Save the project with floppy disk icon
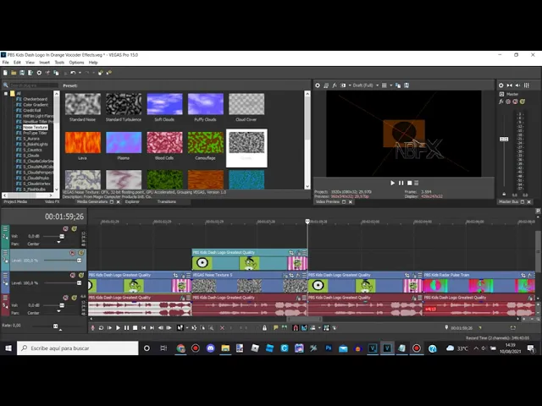Viewport: 542px width, 406px height. click(22, 73)
